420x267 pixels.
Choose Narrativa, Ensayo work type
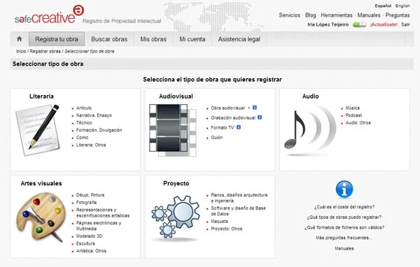[94, 115]
